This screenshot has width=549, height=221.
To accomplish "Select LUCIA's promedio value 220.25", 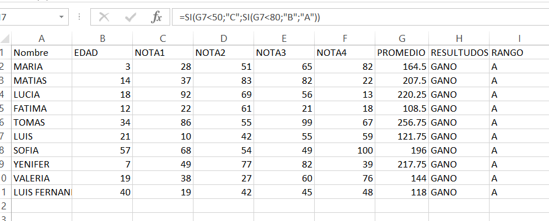I will pos(402,95).
